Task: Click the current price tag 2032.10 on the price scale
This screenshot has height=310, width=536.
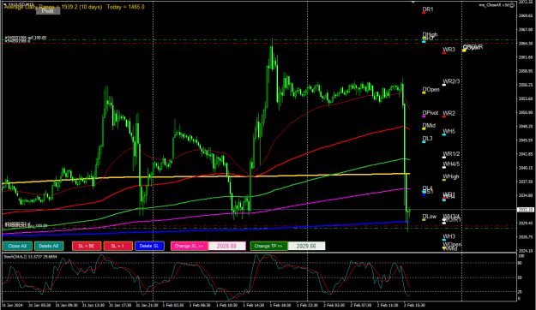Action: [526, 210]
